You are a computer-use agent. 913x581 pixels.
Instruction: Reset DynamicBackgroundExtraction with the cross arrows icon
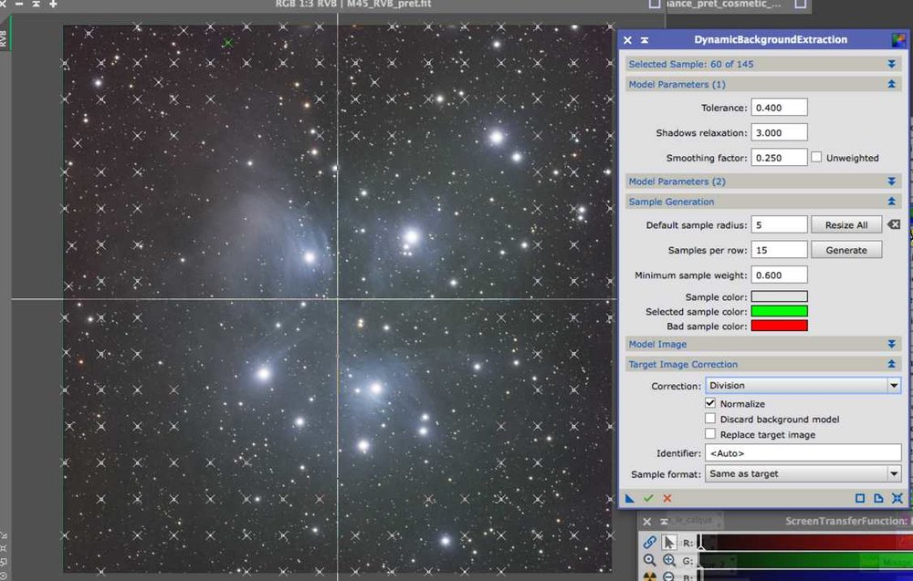coord(897,498)
